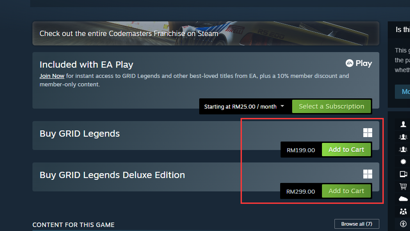This screenshot has height=231, width=410.
Task: Click the single-player icon in sidebar
Action: (x=403, y=124)
